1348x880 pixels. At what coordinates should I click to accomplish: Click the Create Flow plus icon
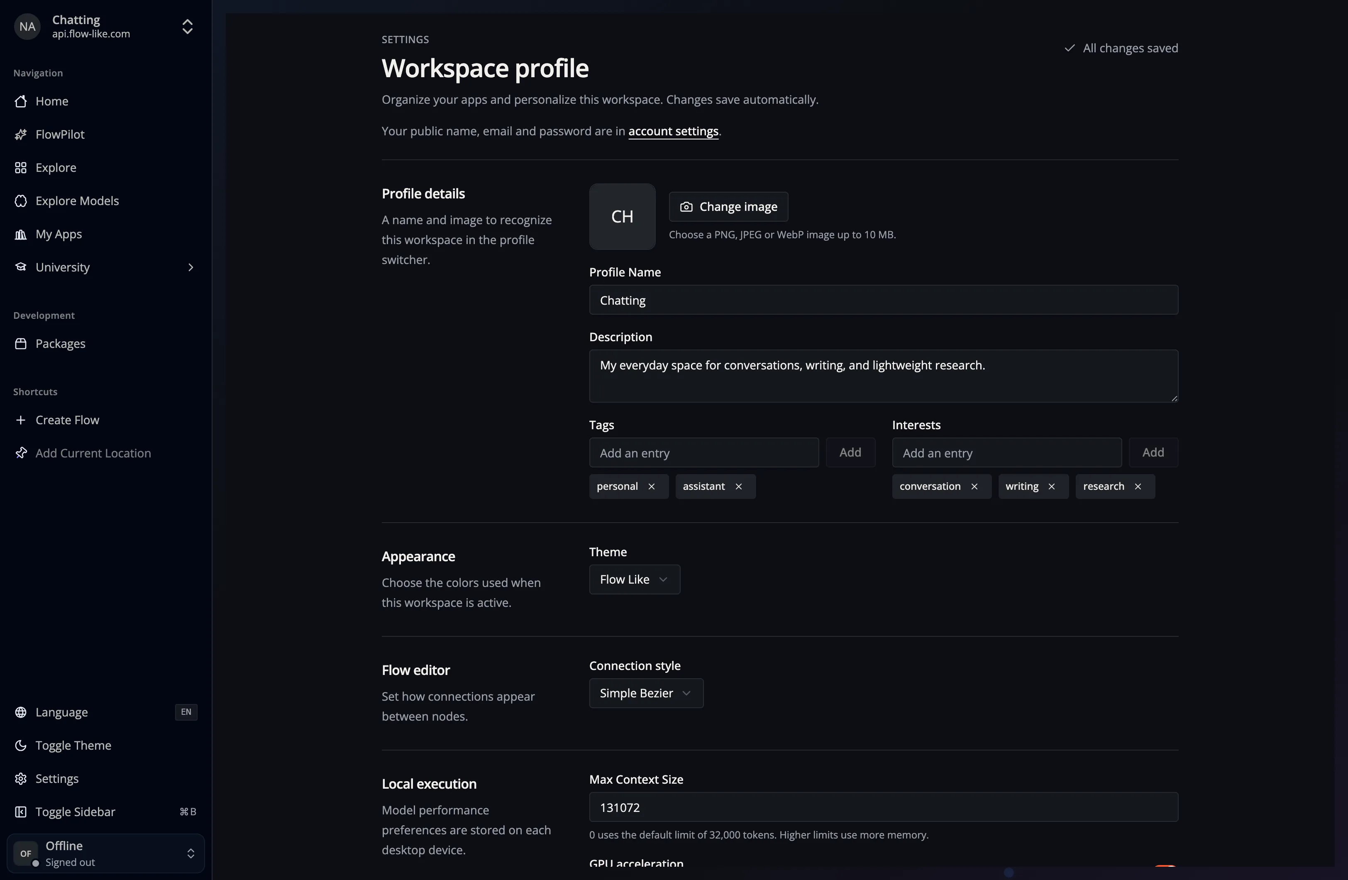click(21, 420)
